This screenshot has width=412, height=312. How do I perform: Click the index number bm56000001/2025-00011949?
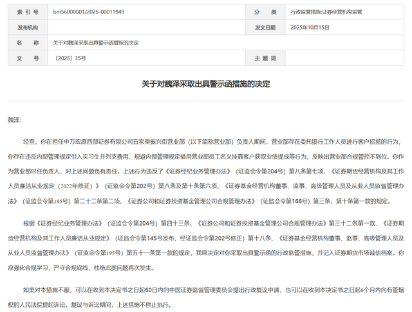pyautogui.click(x=89, y=12)
